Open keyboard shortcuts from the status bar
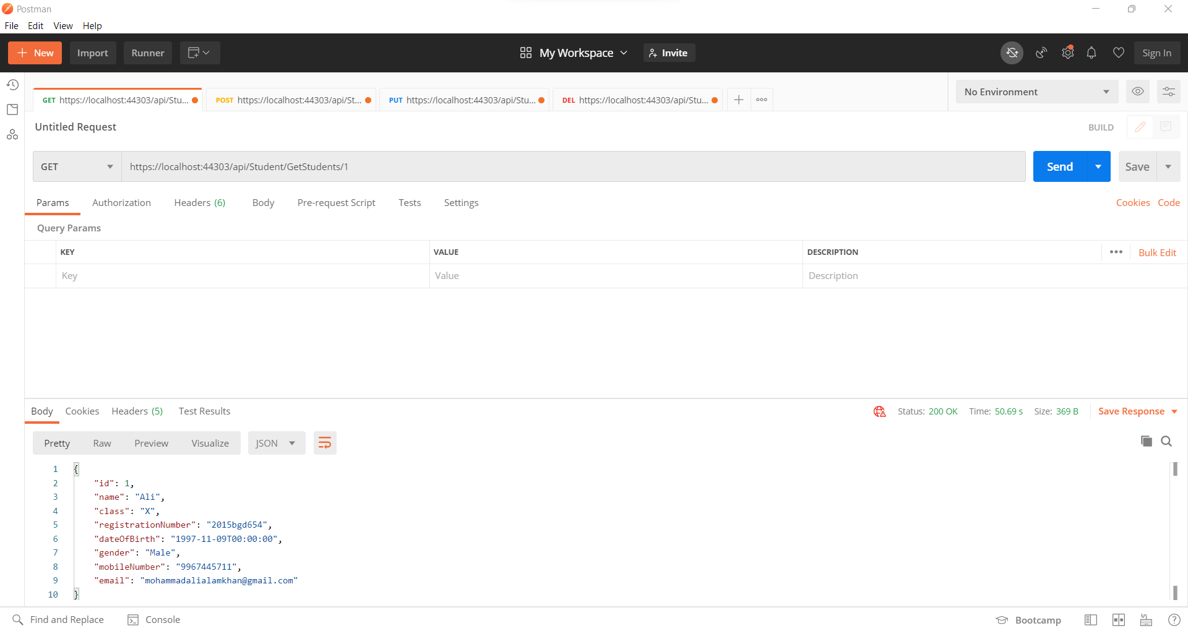The image size is (1188, 631). pyautogui.click(x=1145, y=619)
